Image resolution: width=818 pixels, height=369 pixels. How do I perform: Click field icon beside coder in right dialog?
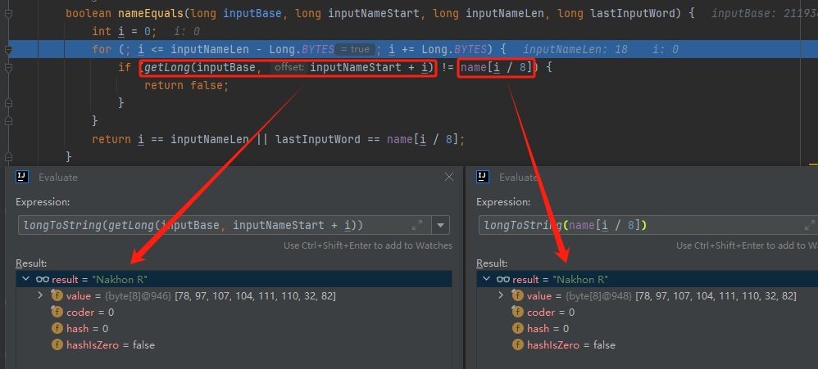point(517,313)
